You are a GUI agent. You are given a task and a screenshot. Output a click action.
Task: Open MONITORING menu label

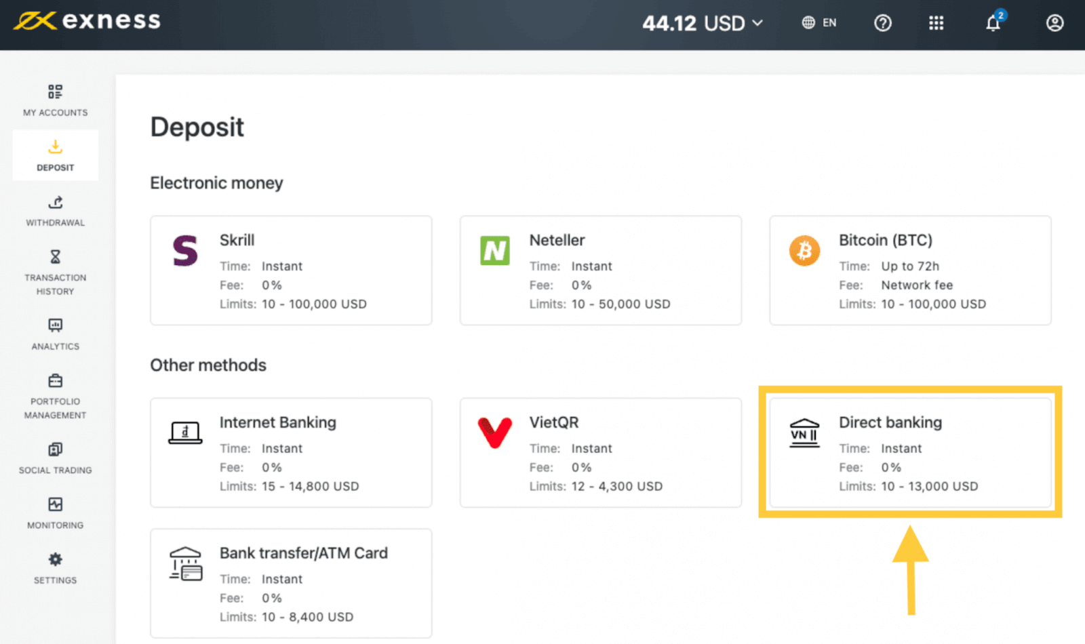55,525
